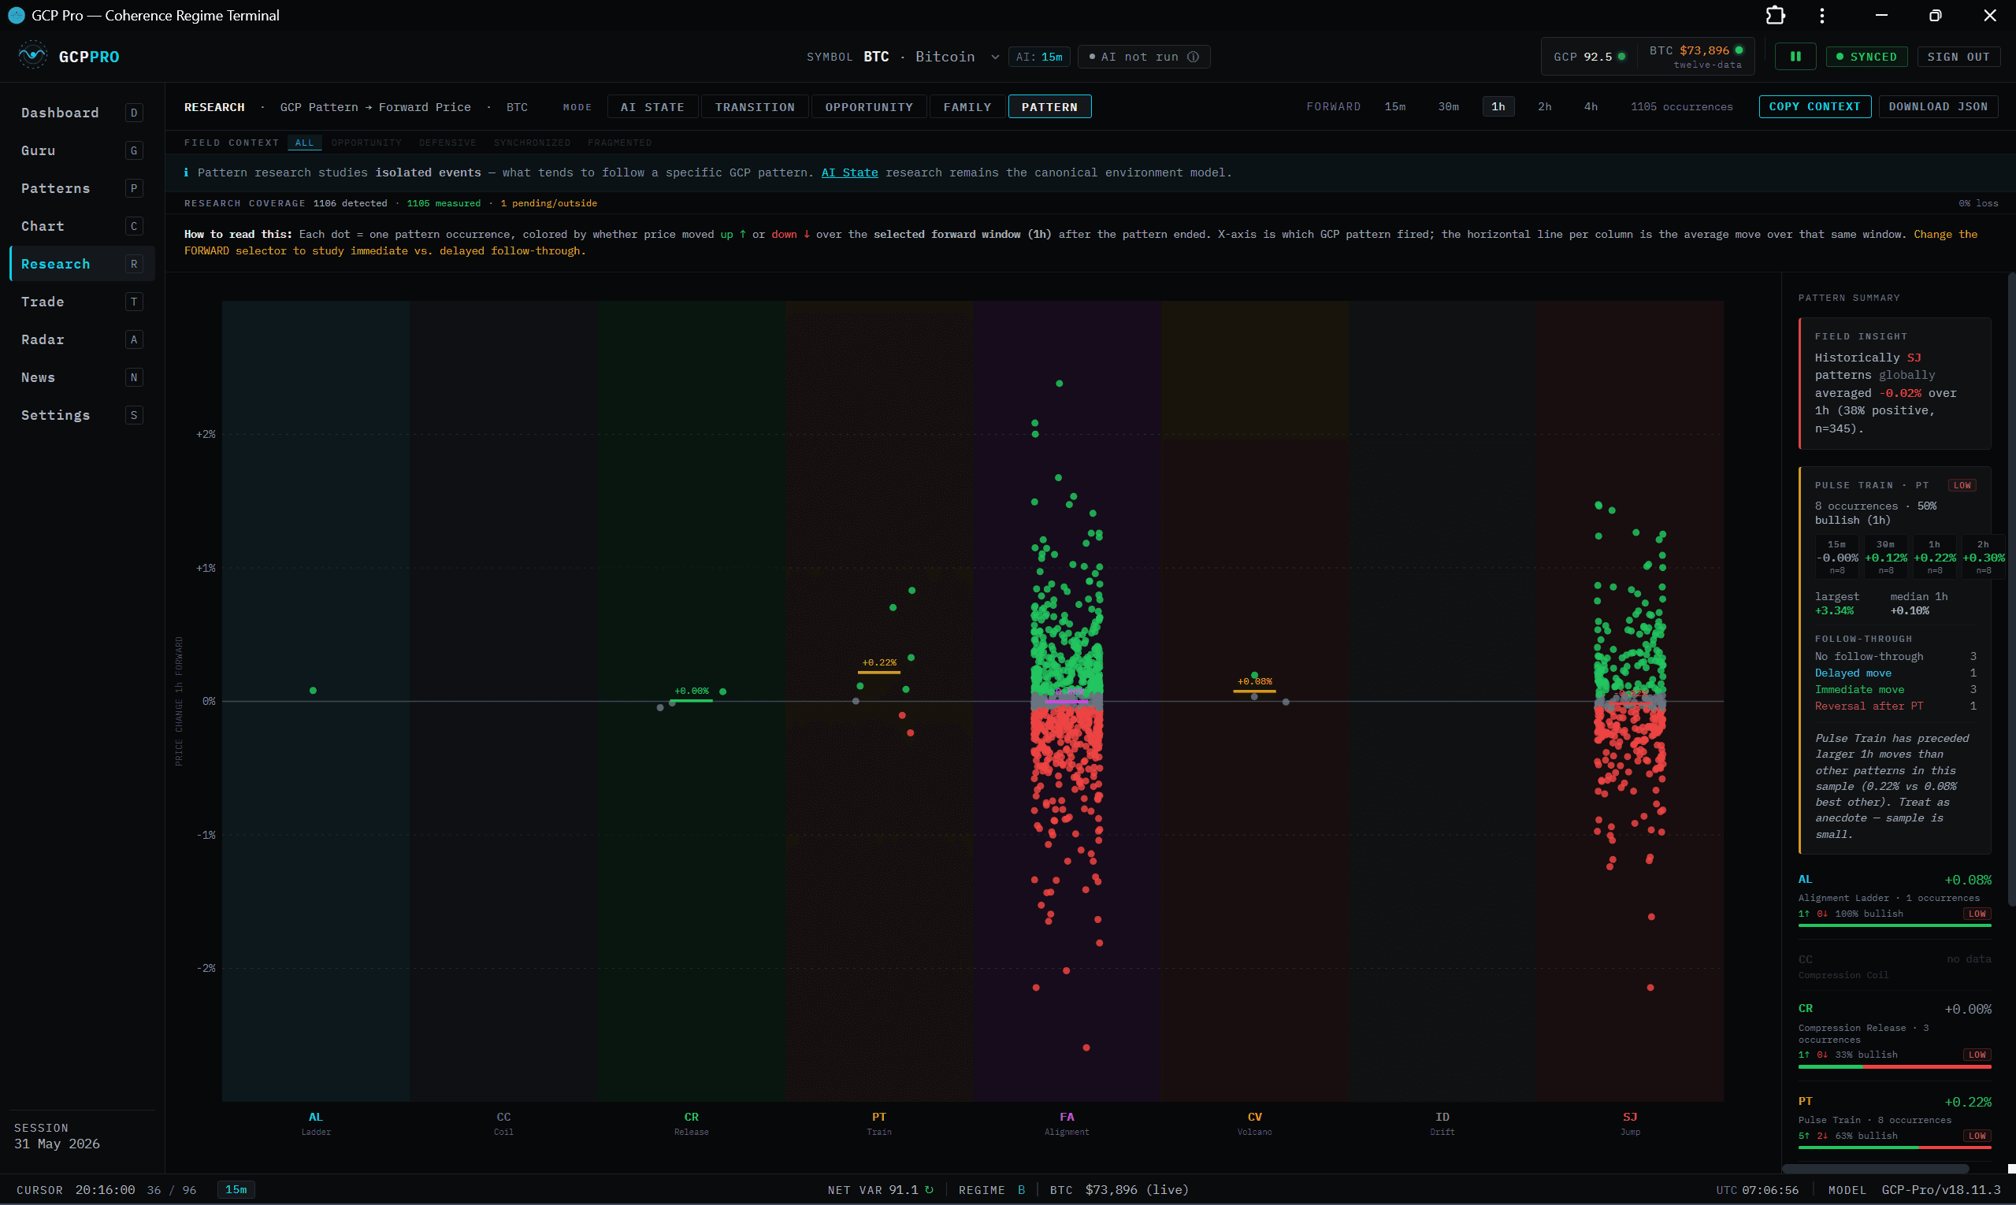
Task: Open Settings in the sidebar
Action: [x=81, y=415]
